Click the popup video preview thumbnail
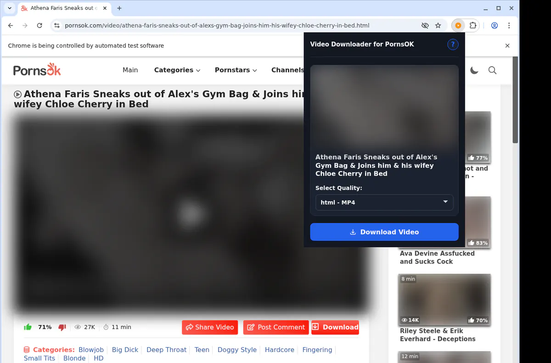This screenshot has height=363, width=551. pyautogui.click(x=384, y=108)
